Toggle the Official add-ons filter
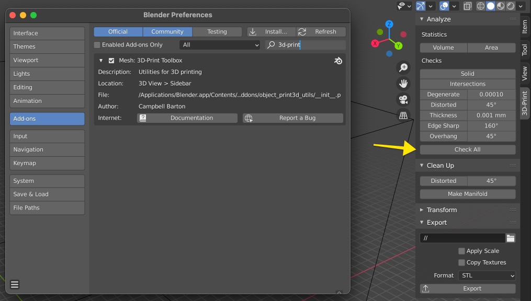The image size is (531, 301). [x=118, y=32]
